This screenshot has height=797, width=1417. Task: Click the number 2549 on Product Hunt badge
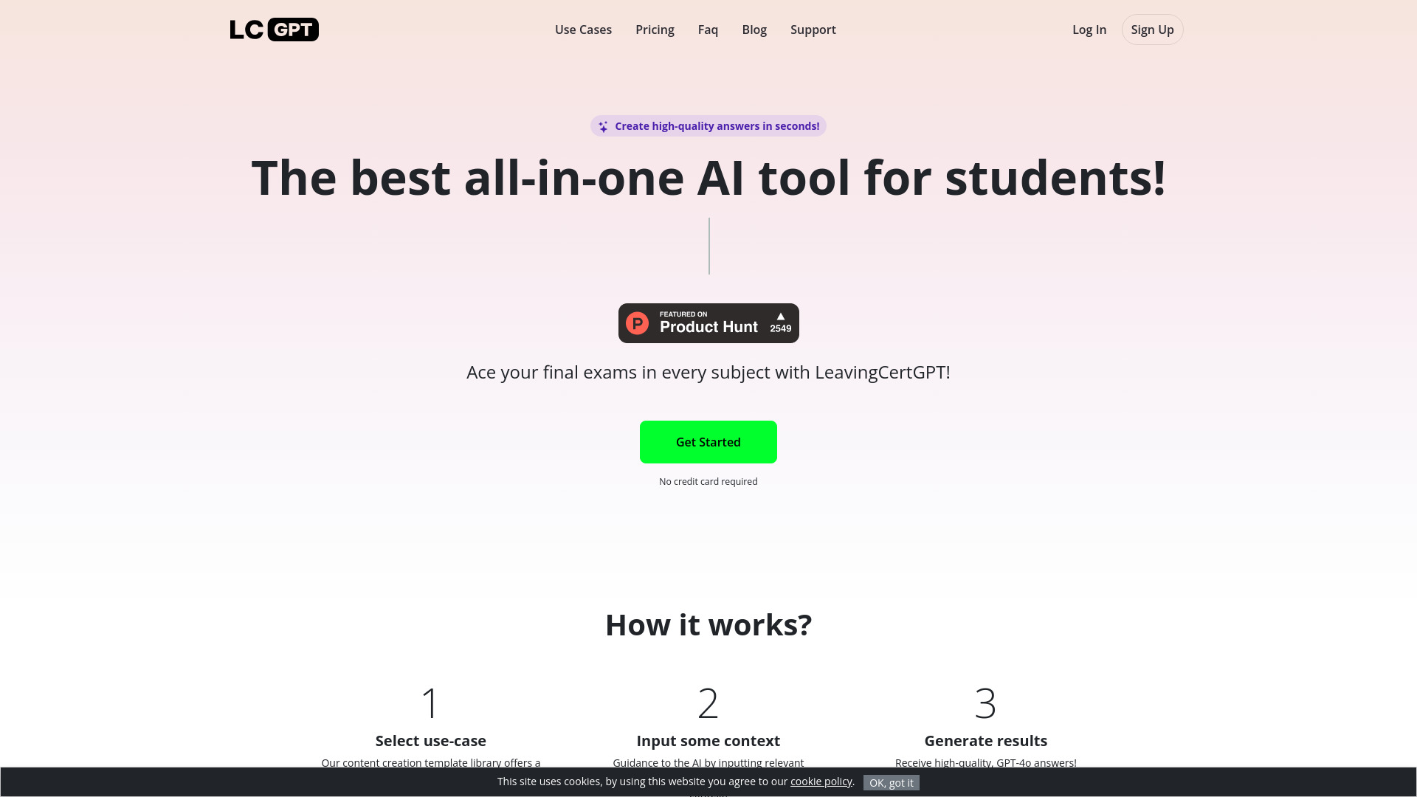pyautogui.click(x=779, y=328)
